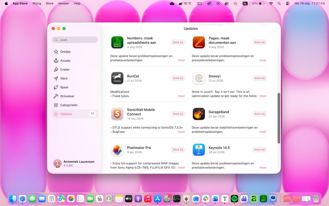Open the Venster menu
Viewport: 329px width, 206px height.
coord(64,4)
